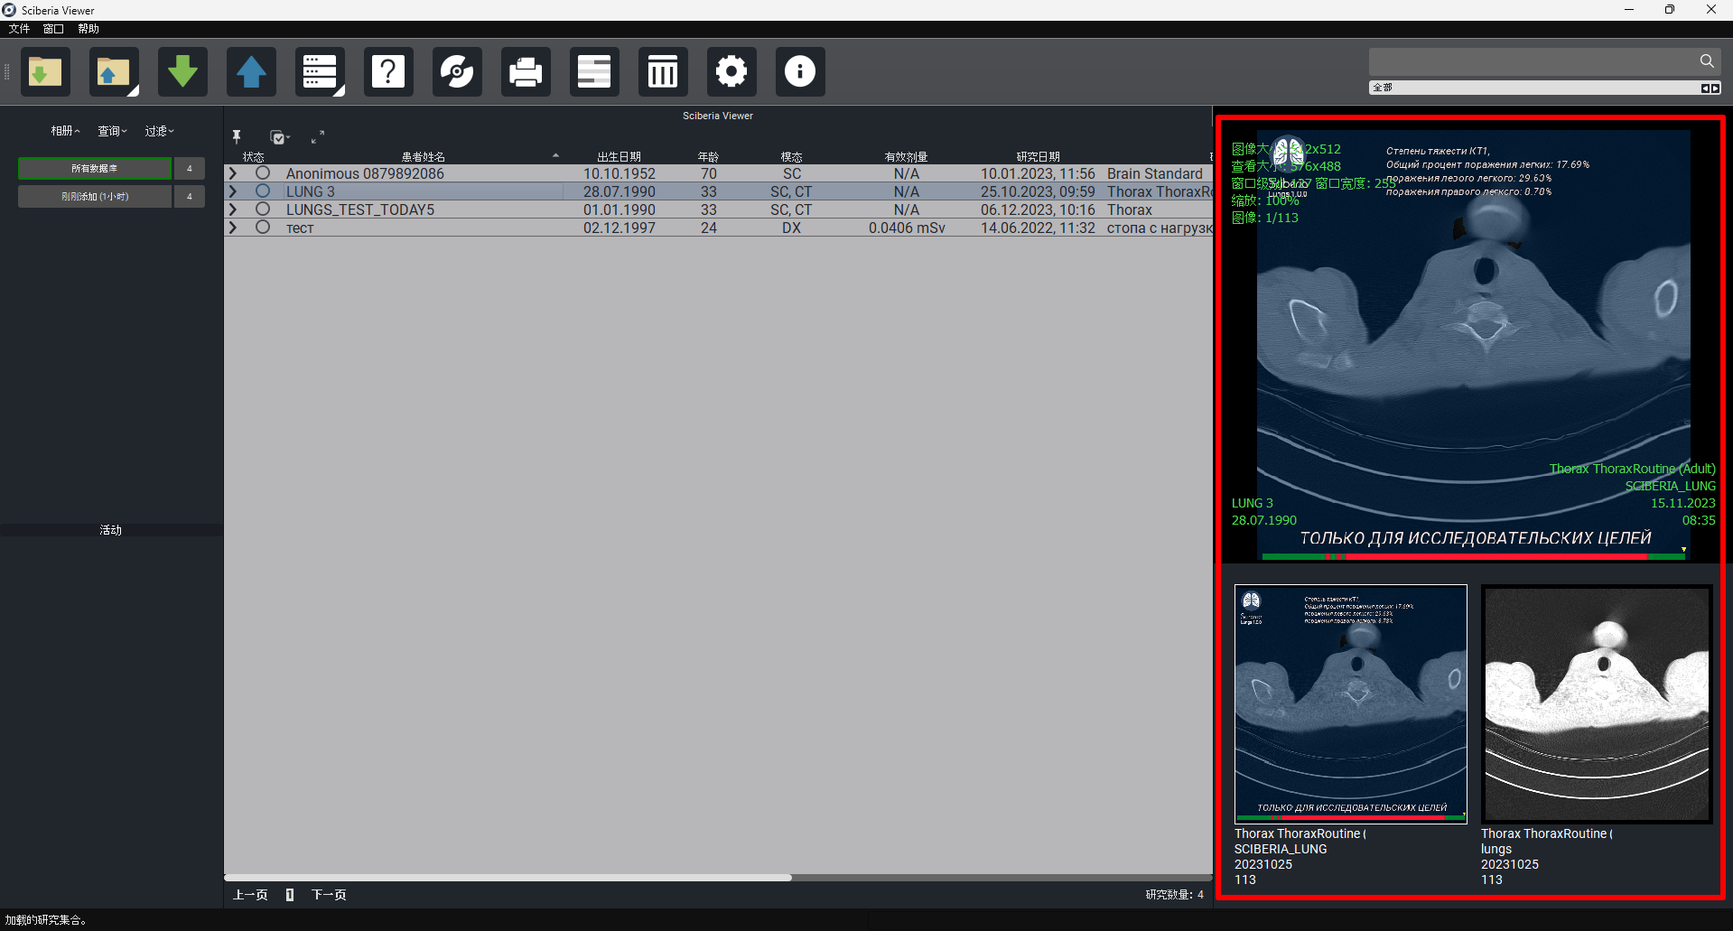Screen dimensions: 1733x931
Task: Click the count 4 beside 所有数据库
Action: tap(190, 169)
